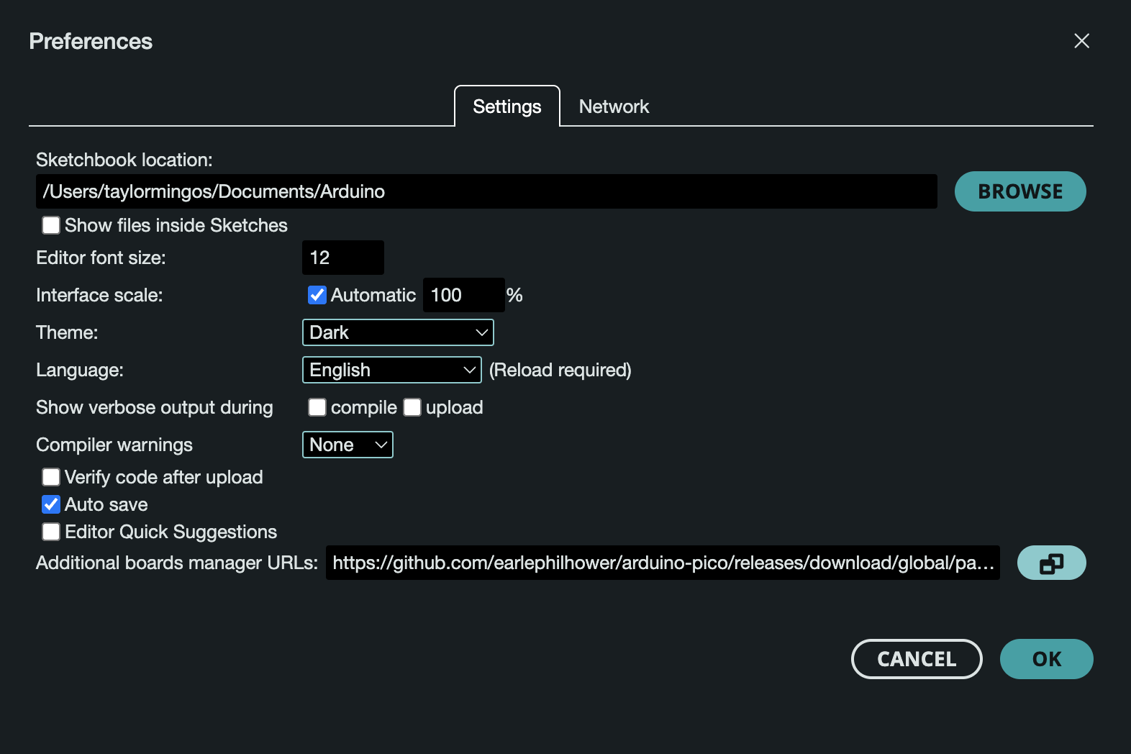Check Verify code after upload
Viewport: 1131px width, 754px height.
pos(51,477)
